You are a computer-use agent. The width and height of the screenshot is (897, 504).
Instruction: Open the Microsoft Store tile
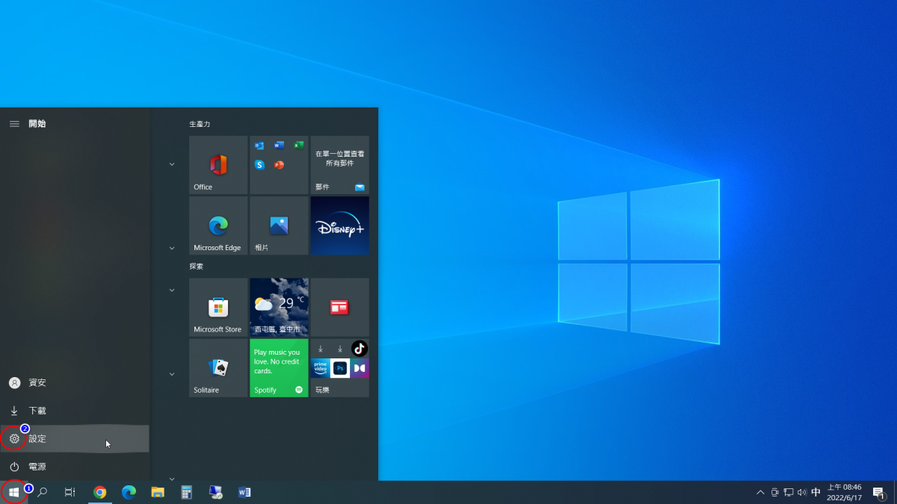point(218,307)
